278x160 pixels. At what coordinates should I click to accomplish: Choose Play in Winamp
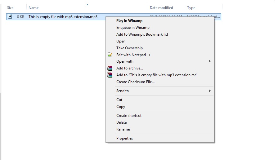[x=129, y=21]
